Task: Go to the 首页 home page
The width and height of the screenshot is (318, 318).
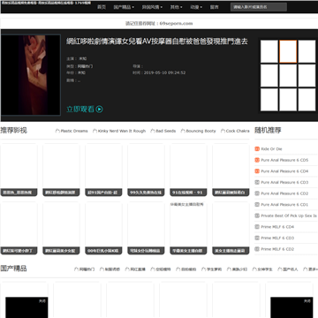Action: pos(102,7)
